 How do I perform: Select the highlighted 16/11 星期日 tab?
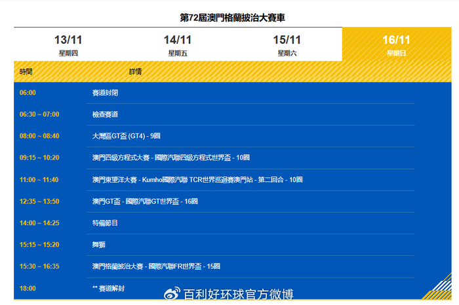[397, 45]
